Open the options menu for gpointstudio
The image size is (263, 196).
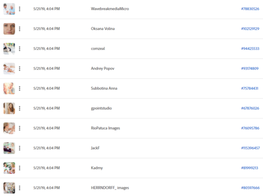(x=19, y=108)
